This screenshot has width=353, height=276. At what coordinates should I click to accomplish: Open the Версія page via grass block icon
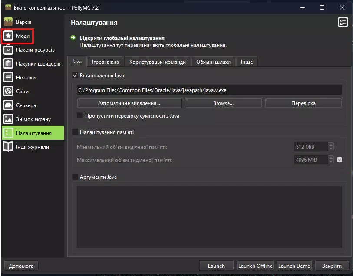(9, 22)
